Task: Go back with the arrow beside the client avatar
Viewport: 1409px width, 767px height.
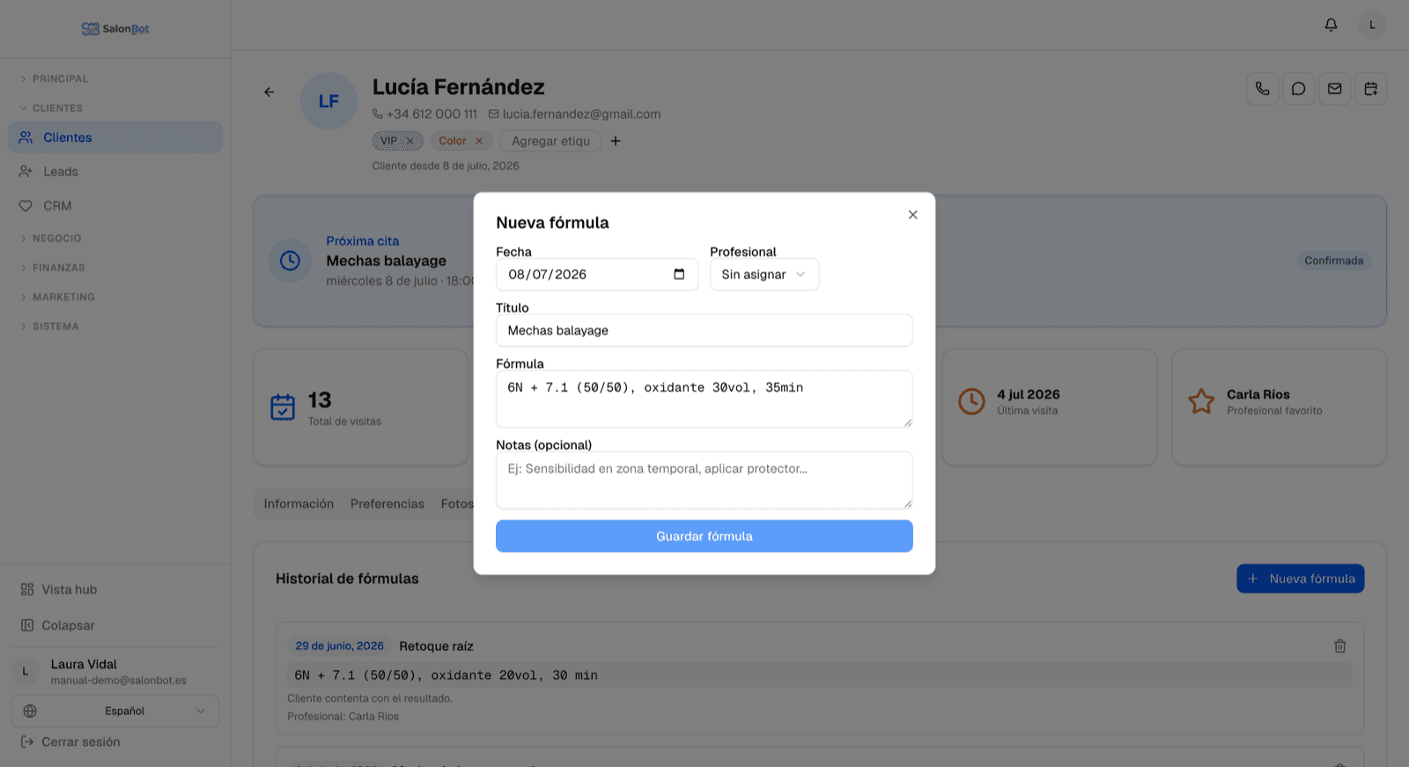Action: 269,92
